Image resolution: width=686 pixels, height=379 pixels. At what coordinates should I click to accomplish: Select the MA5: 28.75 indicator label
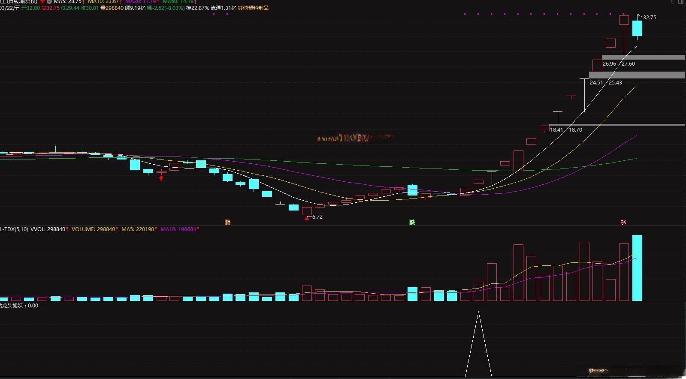pyautogui.click(x=68, y=2)
